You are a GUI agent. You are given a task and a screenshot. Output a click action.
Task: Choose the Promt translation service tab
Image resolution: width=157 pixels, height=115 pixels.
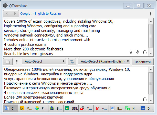41,108
